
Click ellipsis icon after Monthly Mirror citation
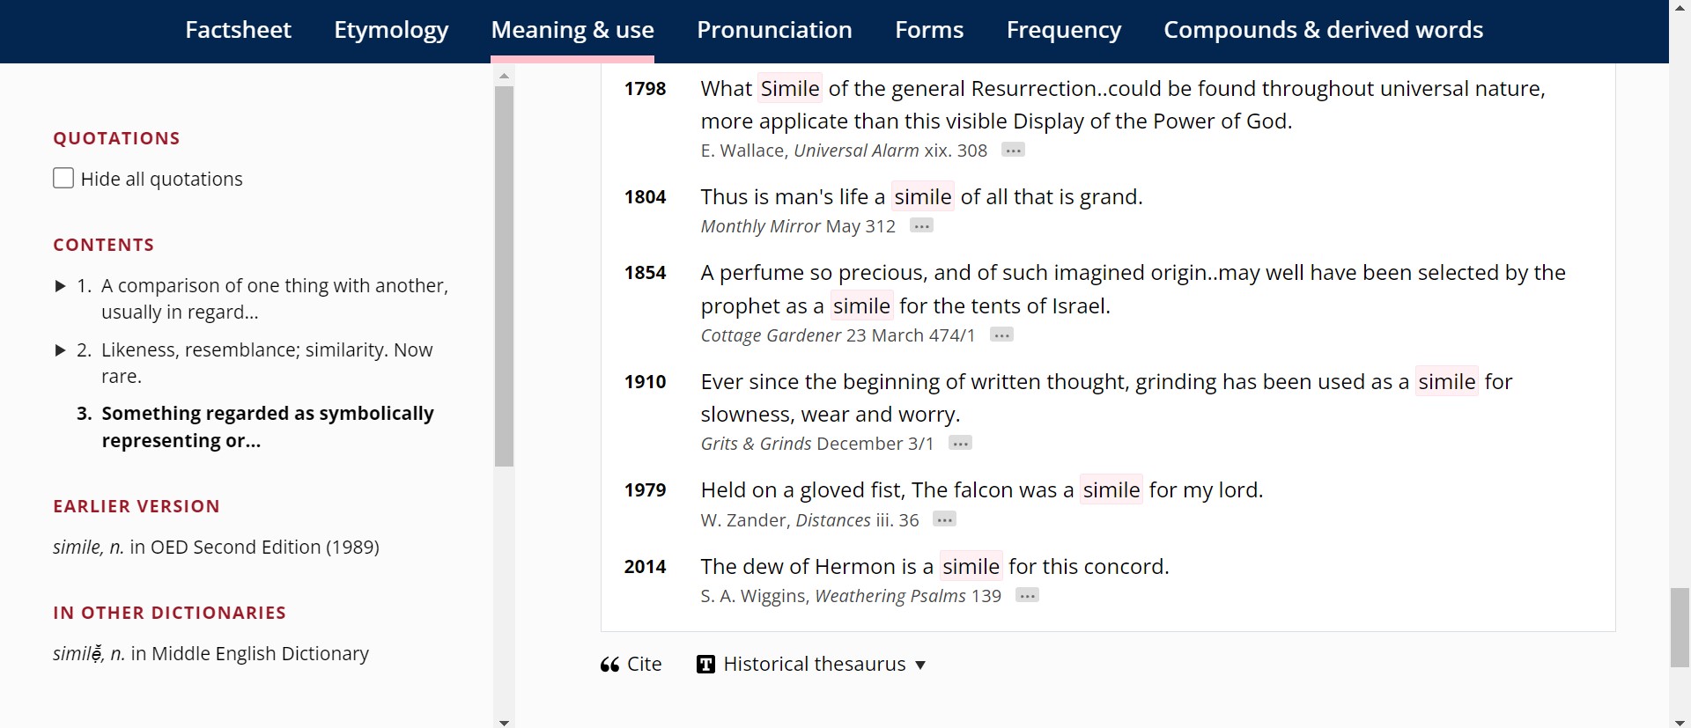click(921, 226)
